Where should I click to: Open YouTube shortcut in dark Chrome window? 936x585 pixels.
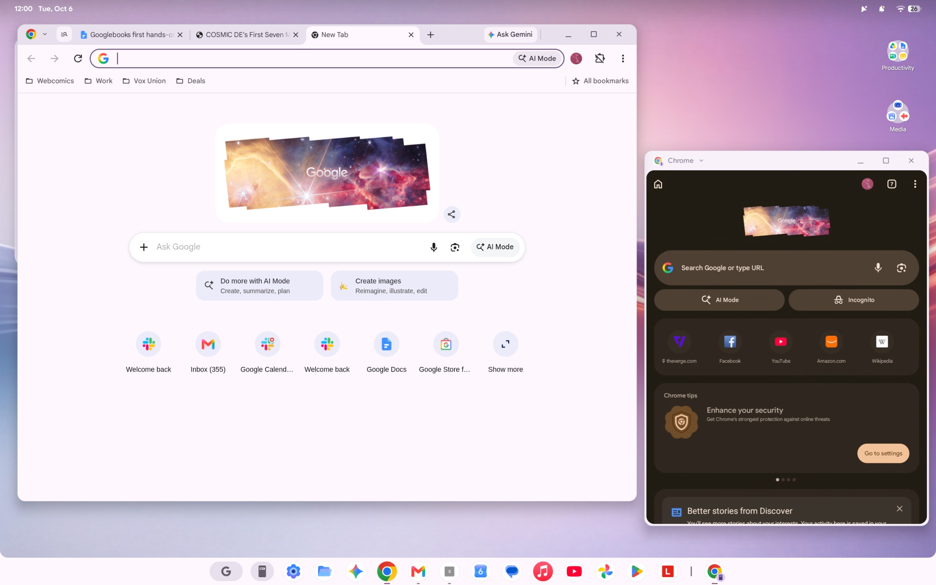click(x=780, y=347)
